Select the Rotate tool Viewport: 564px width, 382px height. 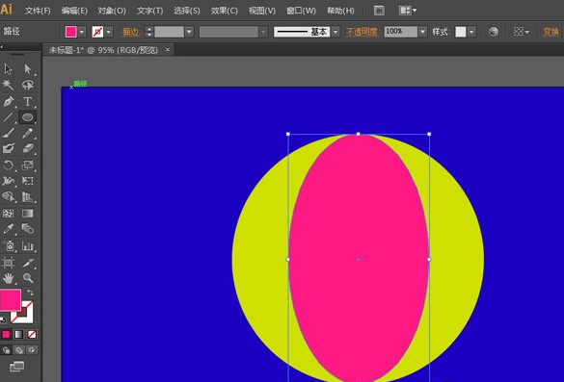point(9,166)
